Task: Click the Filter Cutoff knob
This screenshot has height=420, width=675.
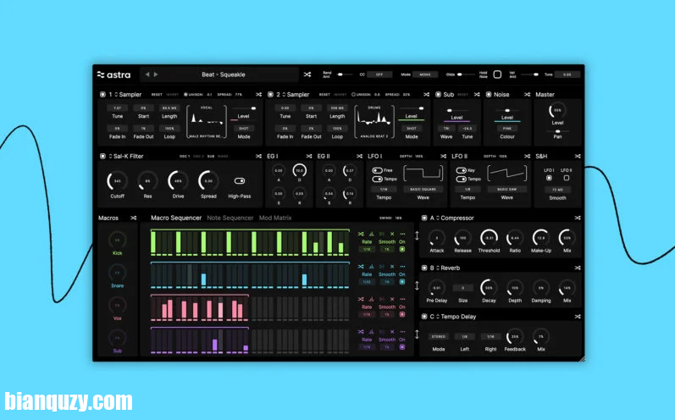Action: pyautogui.click(x=117, y=181)
